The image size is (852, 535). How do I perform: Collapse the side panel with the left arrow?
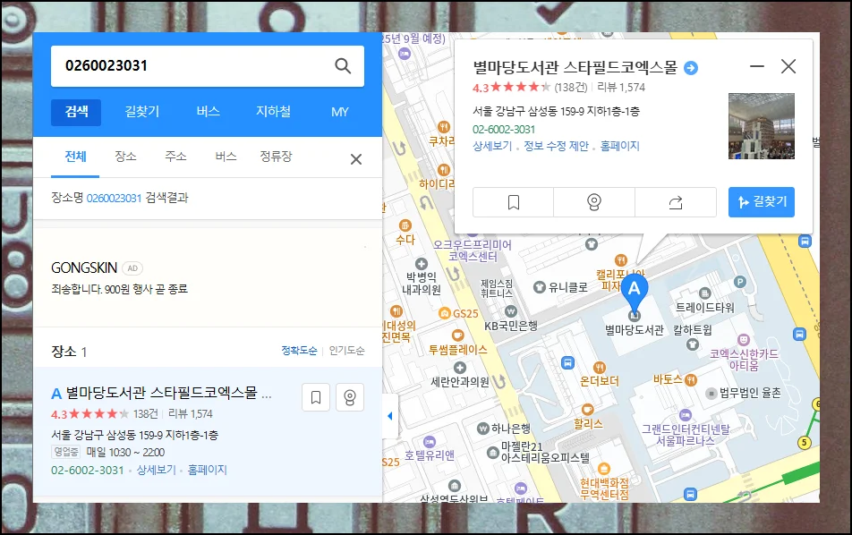(x=390, y=417)
